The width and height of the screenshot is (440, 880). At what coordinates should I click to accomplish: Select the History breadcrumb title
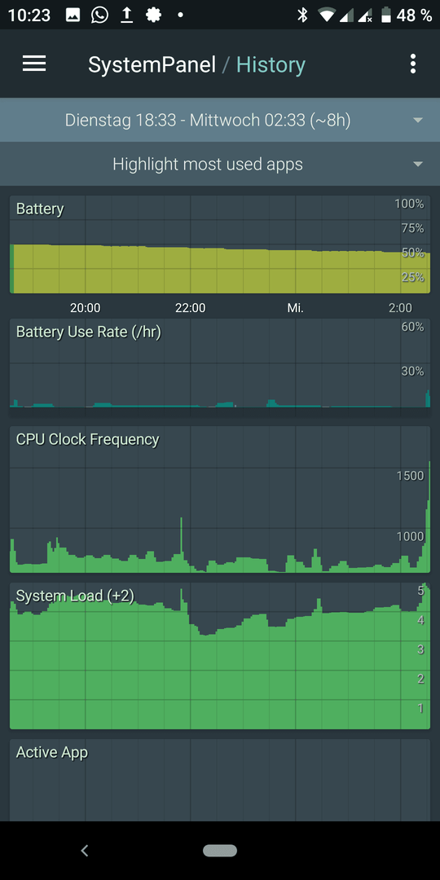(271, 64)
